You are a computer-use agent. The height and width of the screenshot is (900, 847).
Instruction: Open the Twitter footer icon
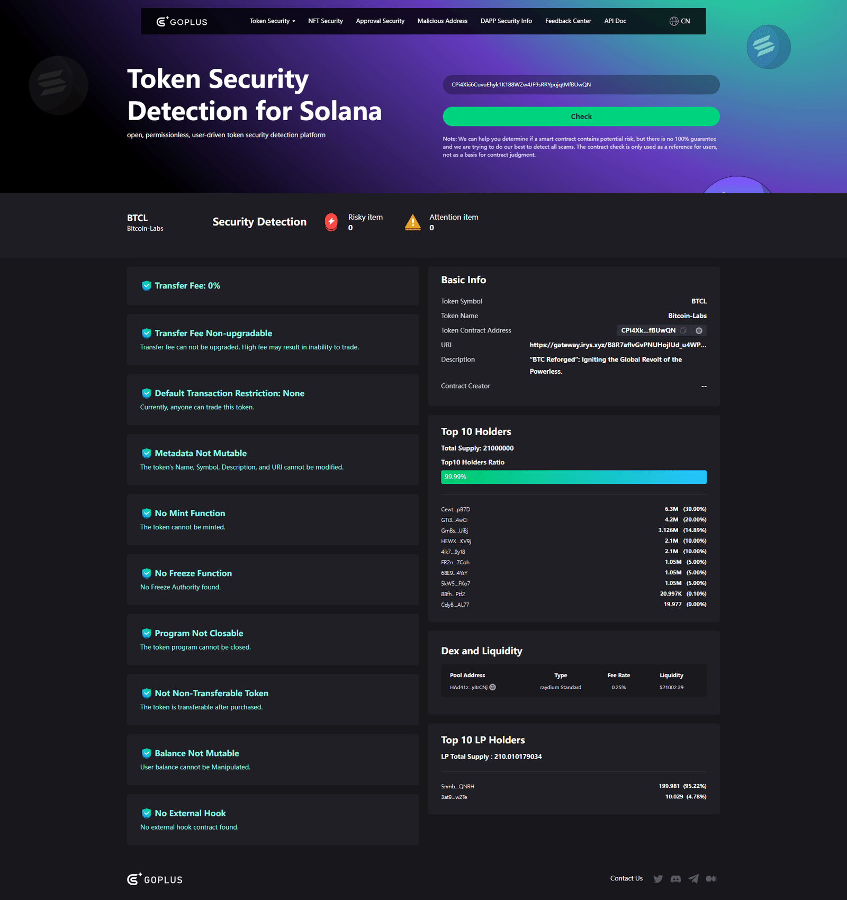point(658,879)
